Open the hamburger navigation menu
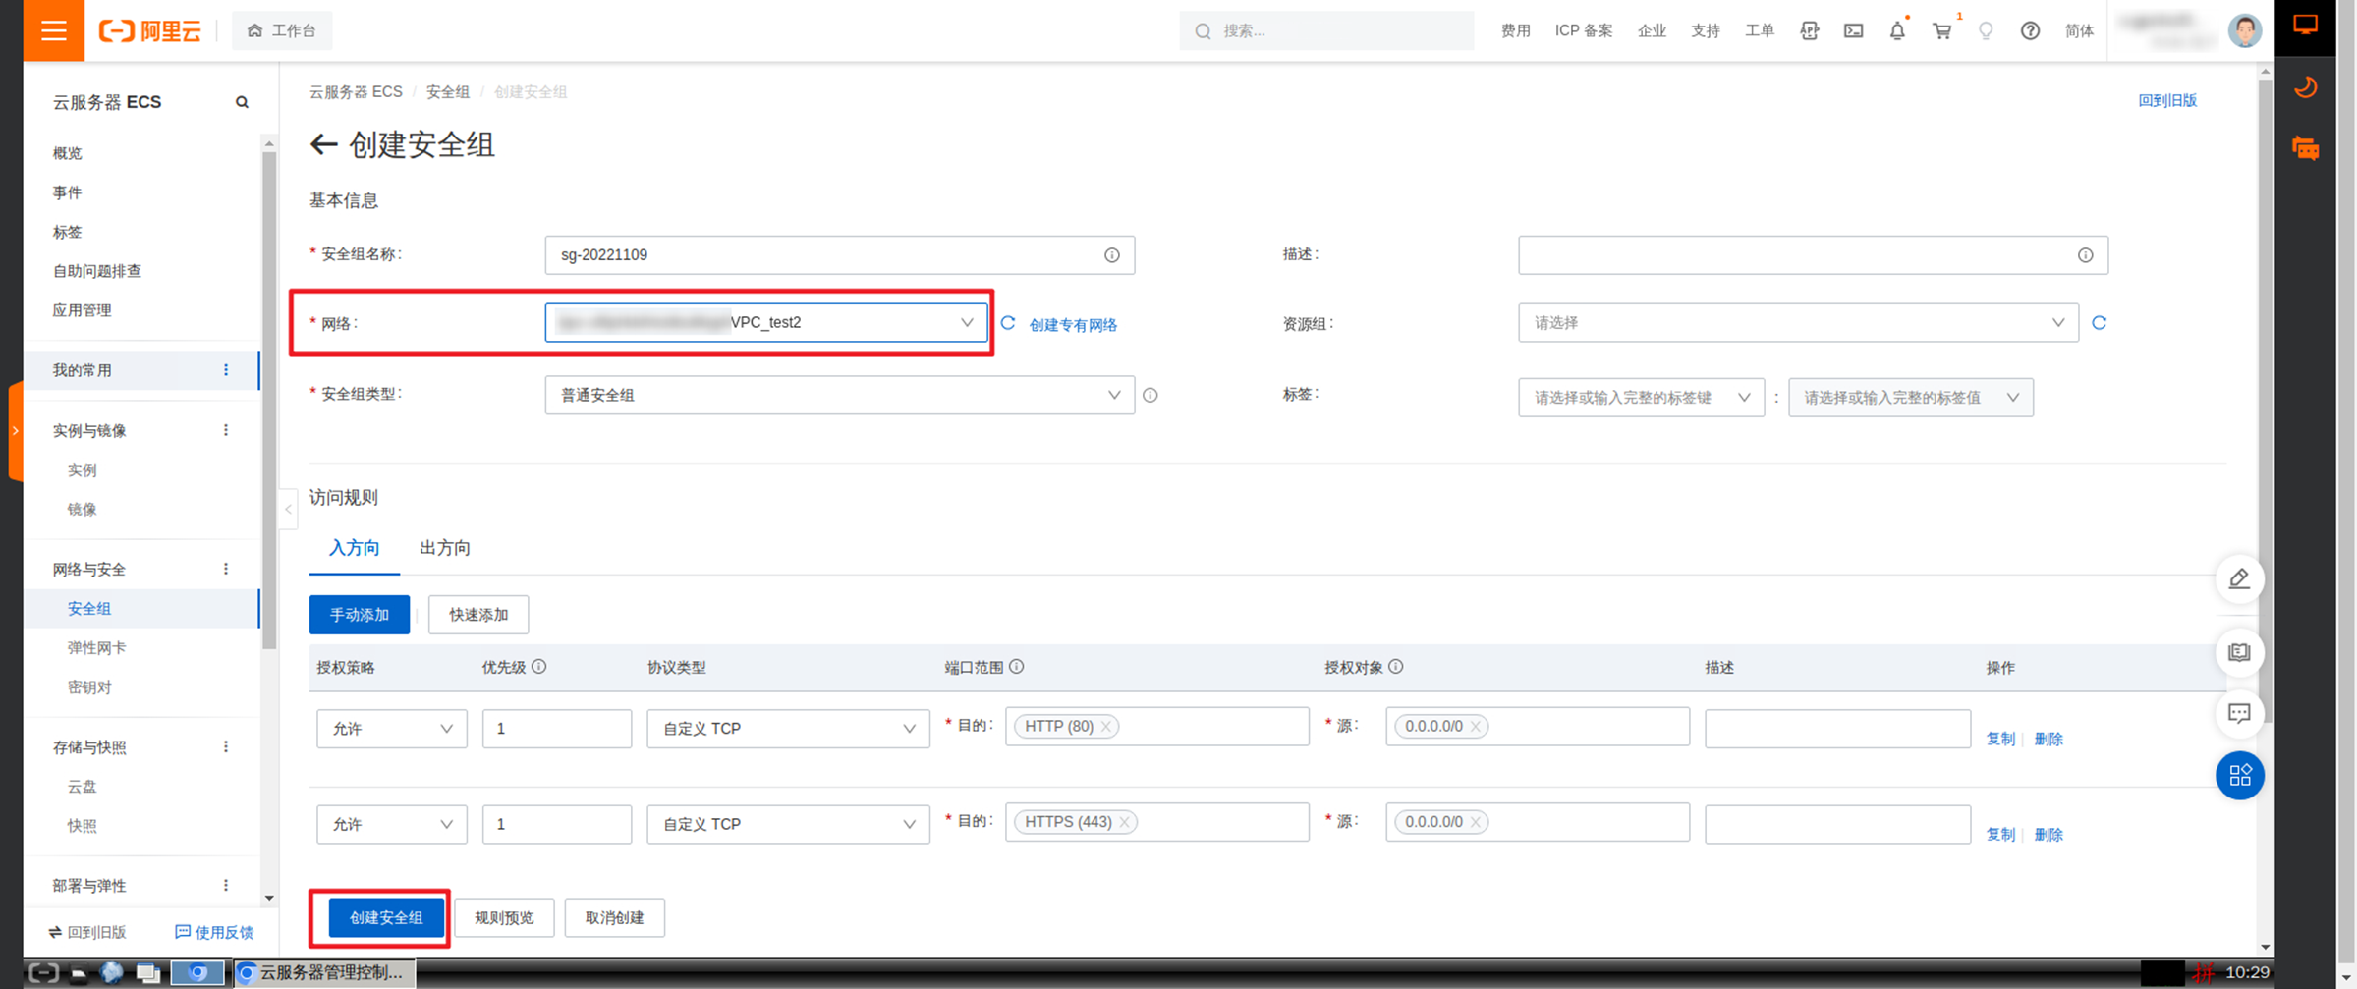The width and height of the screenshot is (2357, 989). click(x=54, y=30)
